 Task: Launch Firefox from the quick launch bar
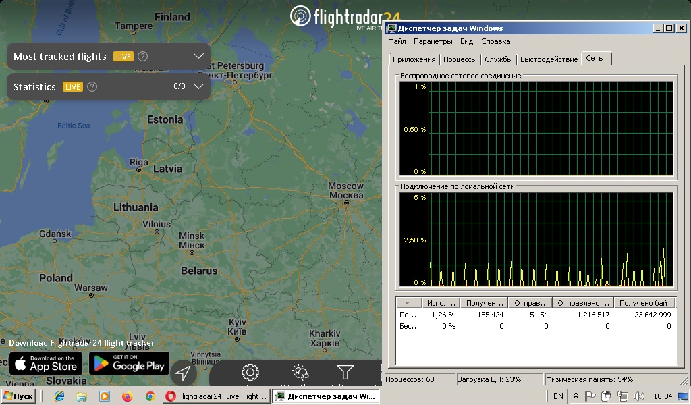coord(127,396)
